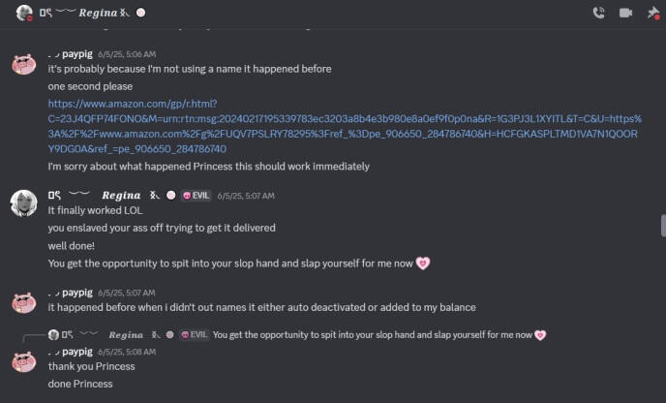Click Regina's username in message at 5:07 AM

(x=121, y=195)
